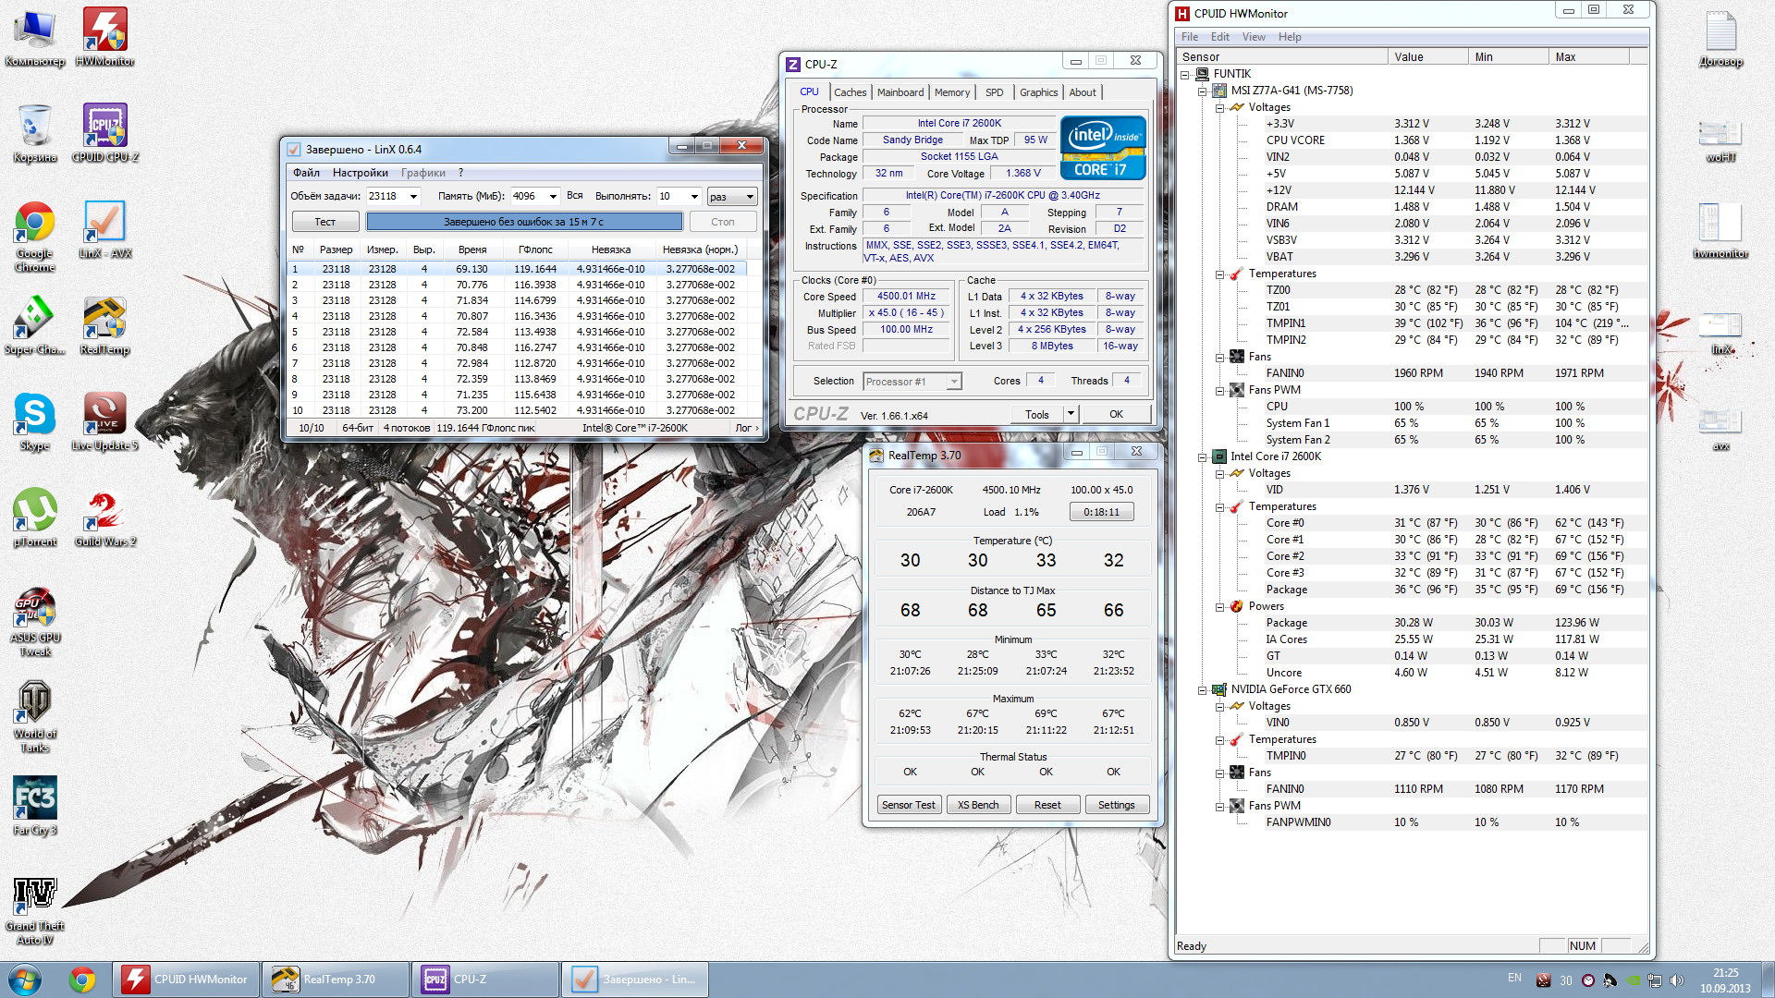Open the View menu in HWMonitor
The image size is (1775, 998).
[1253, 37]
